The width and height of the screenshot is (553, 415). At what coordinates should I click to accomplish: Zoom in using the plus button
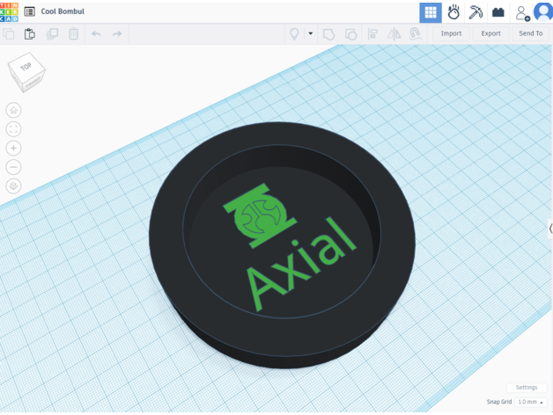pyautogui.click(x=14, y=148)
